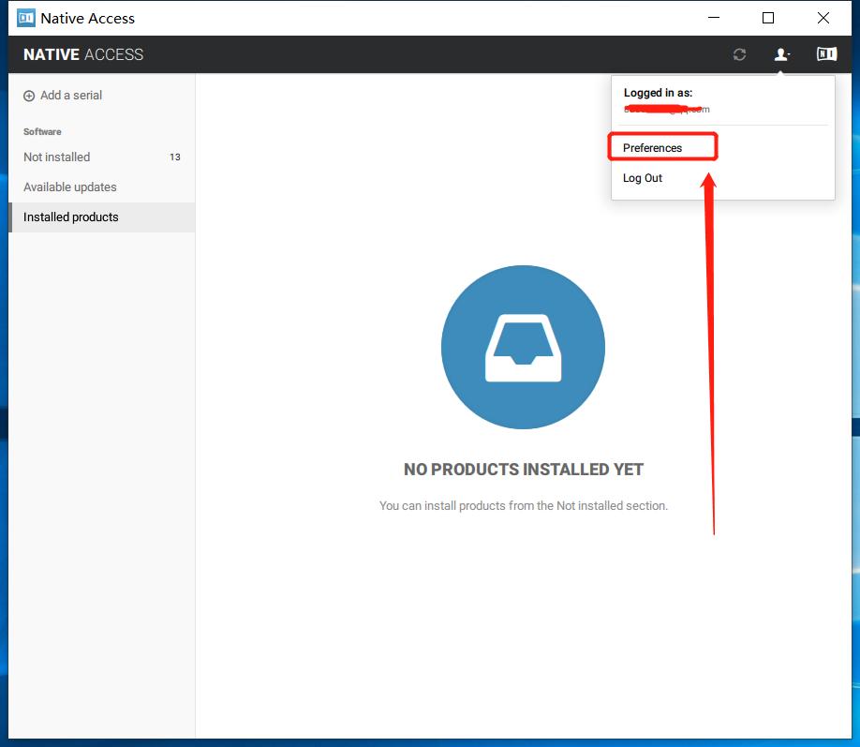The width and height of the screenshot is (860, 747).
Task: Minimize the Native Access window
Action: (713, 18)
